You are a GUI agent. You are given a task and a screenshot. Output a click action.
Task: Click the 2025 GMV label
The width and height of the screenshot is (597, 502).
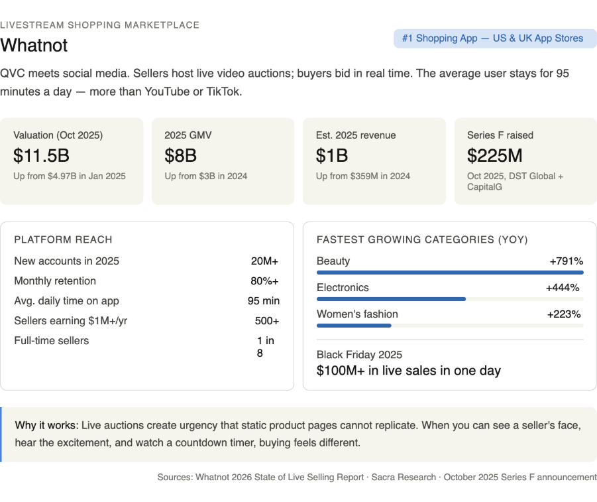tap(188, 135)
